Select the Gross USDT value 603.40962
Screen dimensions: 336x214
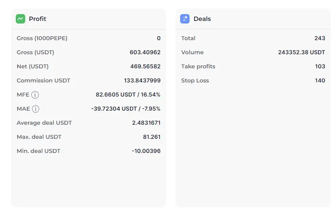[145, 53]
